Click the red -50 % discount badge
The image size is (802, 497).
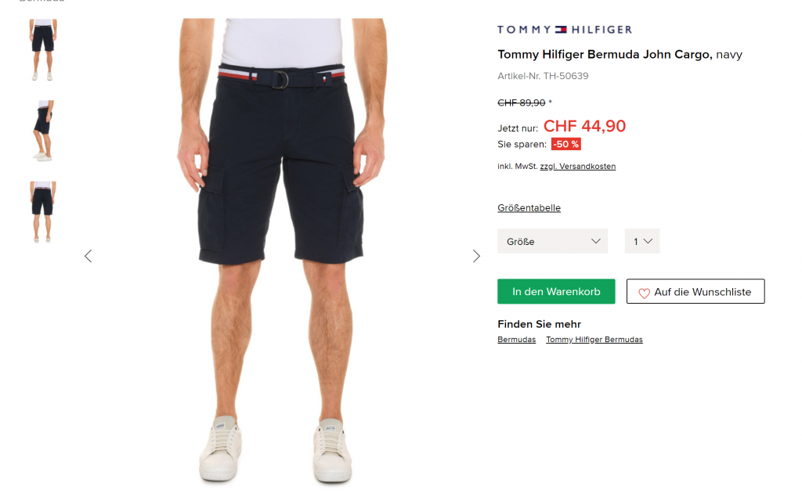pos(565,144)
